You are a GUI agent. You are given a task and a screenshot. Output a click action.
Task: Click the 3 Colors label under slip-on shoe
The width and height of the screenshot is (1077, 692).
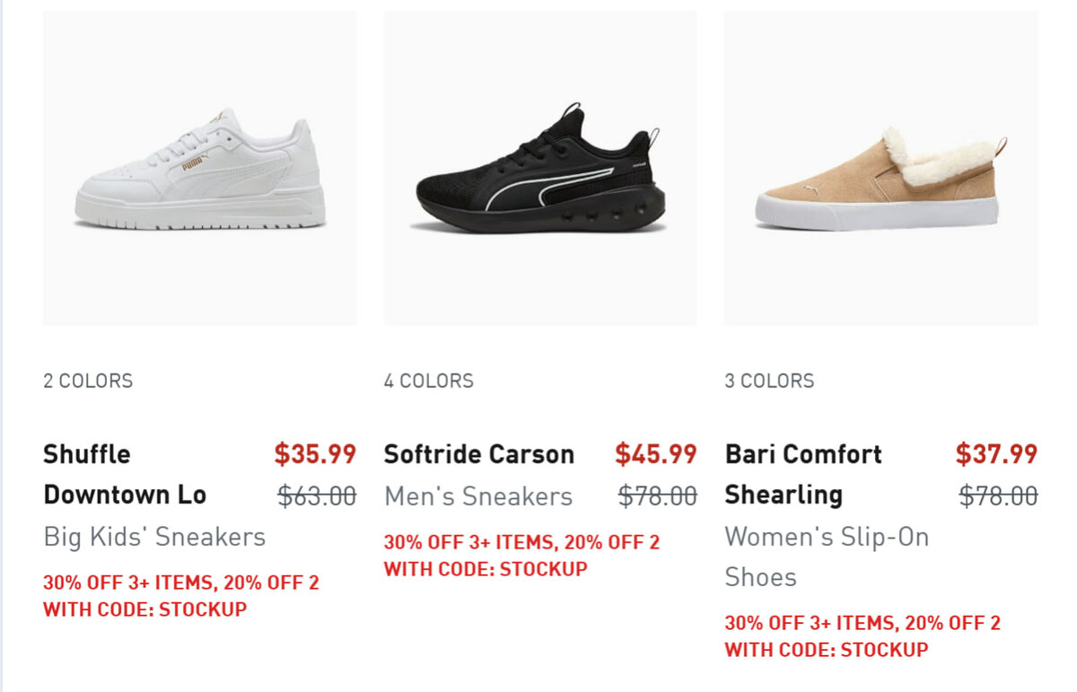[x=769, y=381]
